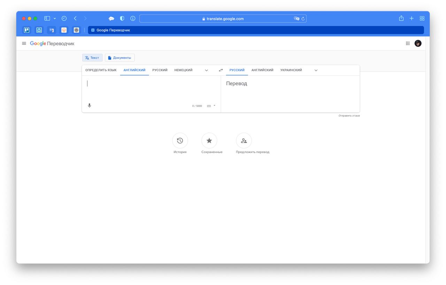Open the Google apps grid
Image resolution: width=446 pixels, height=285 pixels.
tap(408, 43)
